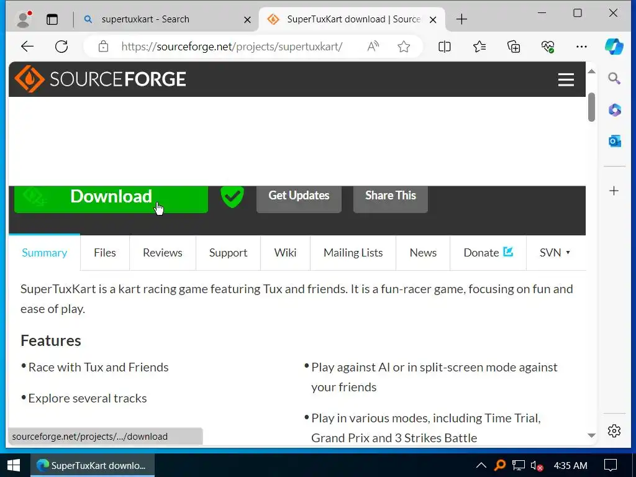
Task: Switch to the Summary tab
Action: (45, 253)
